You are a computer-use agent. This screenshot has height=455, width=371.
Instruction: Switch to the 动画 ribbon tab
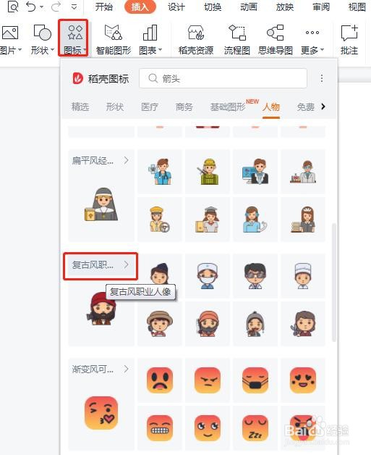tap(249, 7)
